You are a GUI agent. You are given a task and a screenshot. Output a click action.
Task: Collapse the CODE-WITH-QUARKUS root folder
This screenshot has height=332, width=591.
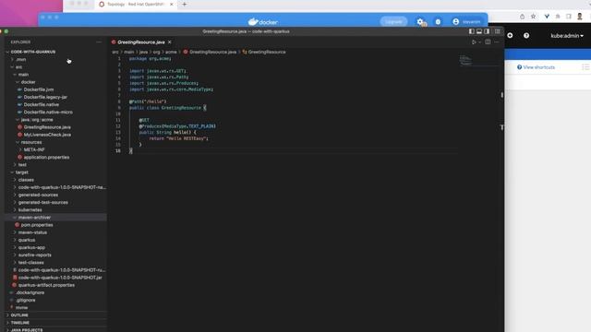tap(33, 52)
